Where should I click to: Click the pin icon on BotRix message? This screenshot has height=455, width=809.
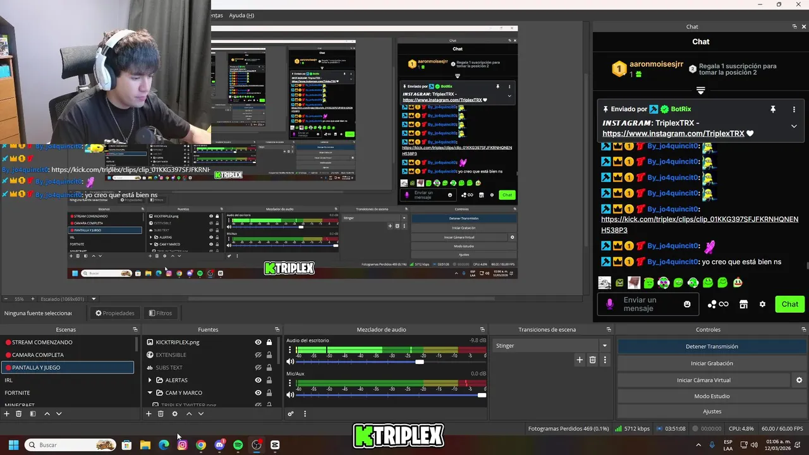pos(772,109)
